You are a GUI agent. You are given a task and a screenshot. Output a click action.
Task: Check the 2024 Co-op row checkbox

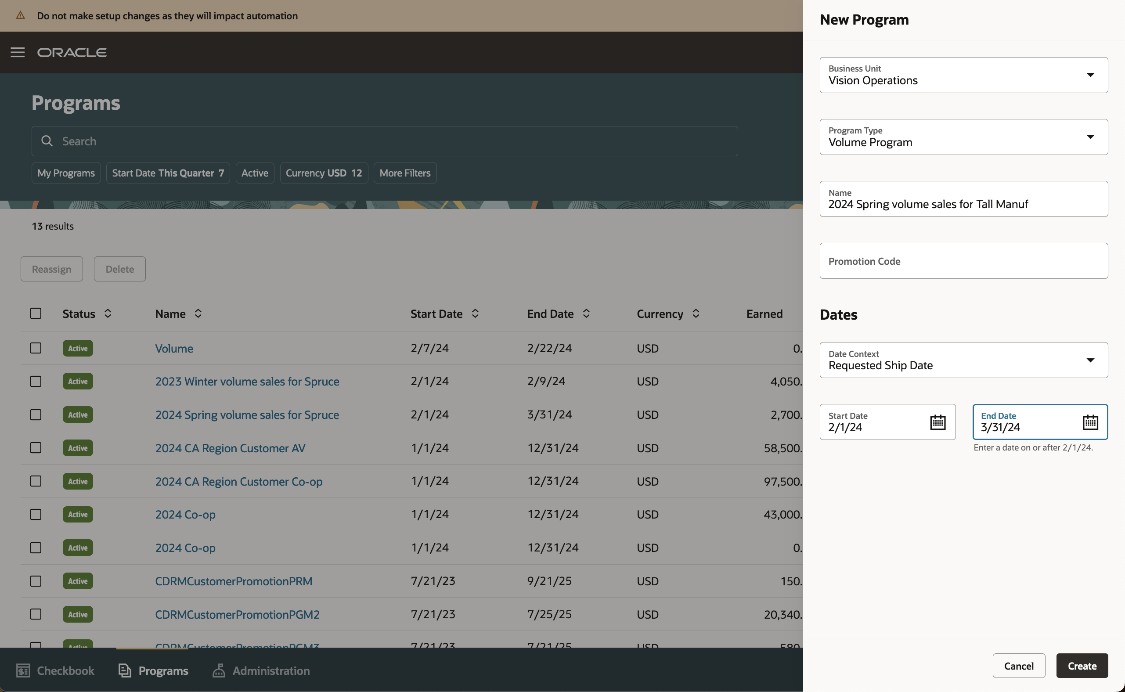36,514
